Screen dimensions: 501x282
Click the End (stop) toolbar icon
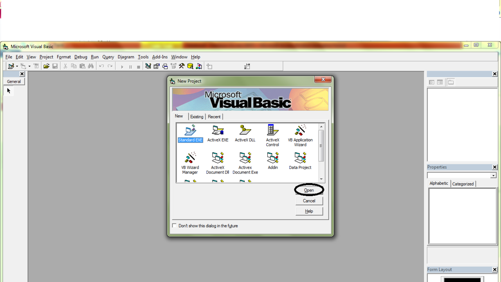139,67
